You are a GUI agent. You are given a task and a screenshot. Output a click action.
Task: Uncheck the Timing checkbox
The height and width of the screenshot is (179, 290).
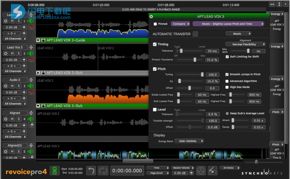pyautogui.click(x=155, y=44)
